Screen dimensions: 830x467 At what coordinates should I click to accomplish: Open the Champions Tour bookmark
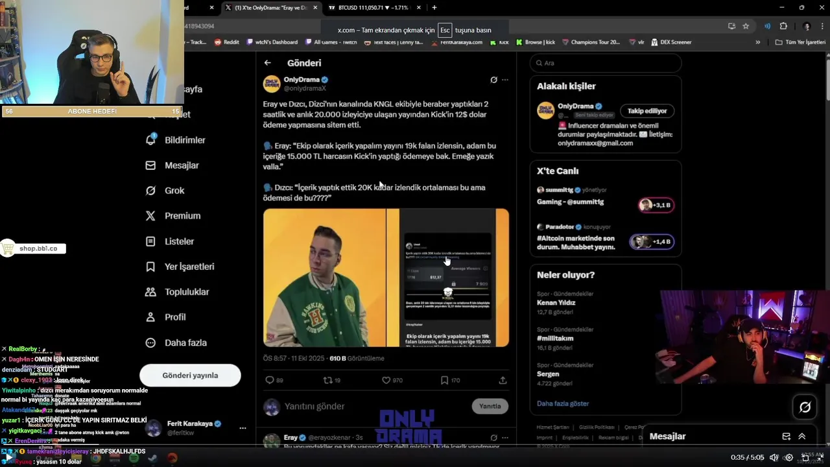pyautogui.click(x=591, y=42)
